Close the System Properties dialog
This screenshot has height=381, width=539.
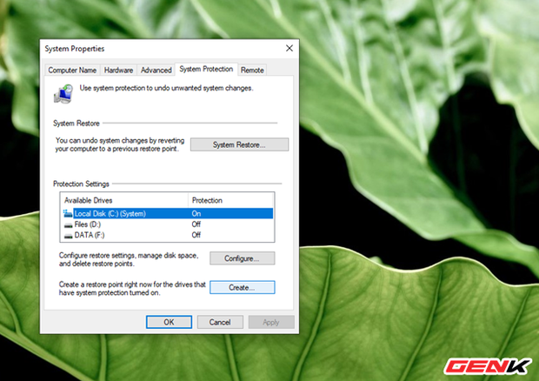pos(289,48)
